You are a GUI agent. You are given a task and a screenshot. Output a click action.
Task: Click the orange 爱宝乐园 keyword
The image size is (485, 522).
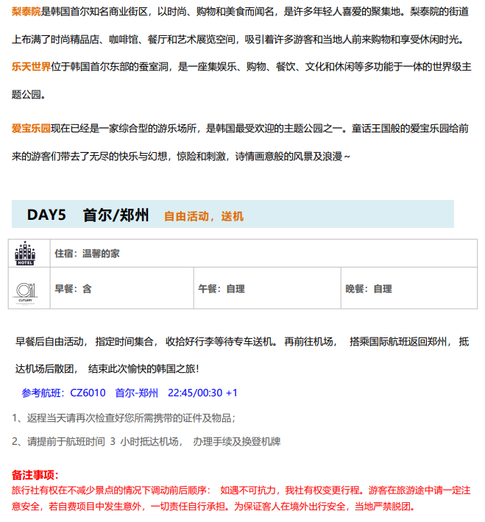pos(31,129)
